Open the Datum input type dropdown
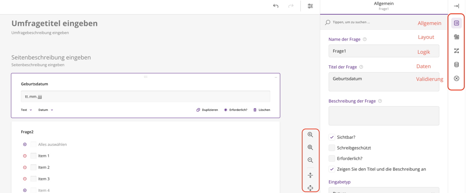Screen dimensions: 469x193 coord(46,110)
